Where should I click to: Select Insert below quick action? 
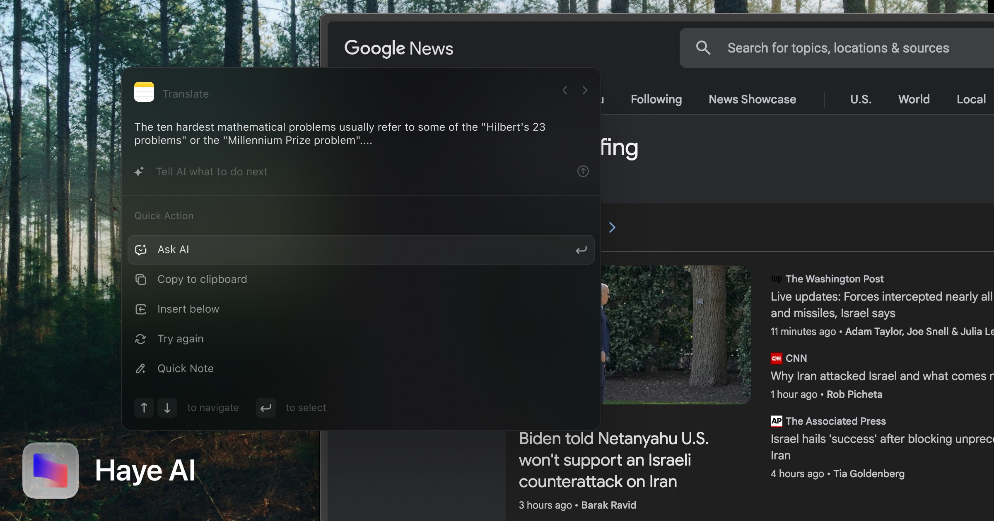tap(361, 309)
